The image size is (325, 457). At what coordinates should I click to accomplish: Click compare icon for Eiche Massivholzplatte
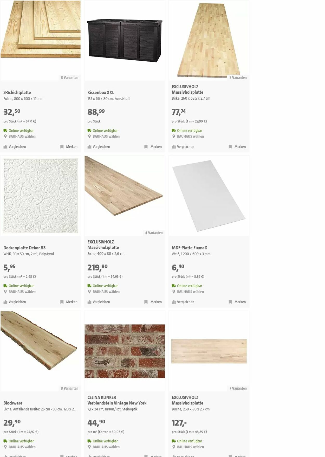(89, 302)
